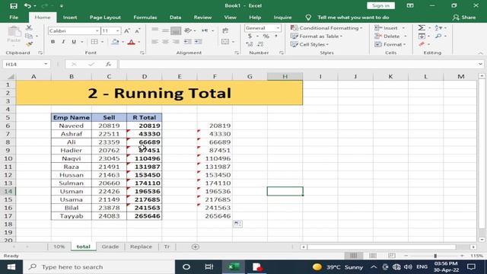
Task: Switch to the Page Layout tab
Action: 105,18
